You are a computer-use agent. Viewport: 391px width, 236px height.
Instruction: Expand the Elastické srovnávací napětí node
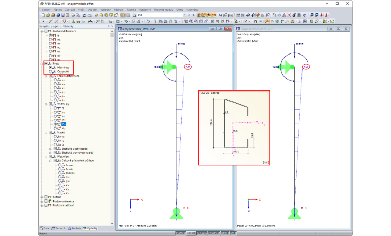tap(50, 153)
